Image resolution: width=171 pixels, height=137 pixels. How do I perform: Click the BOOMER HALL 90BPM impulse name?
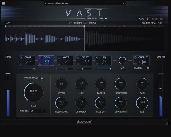pyautogui.click(x=85, y=23)
